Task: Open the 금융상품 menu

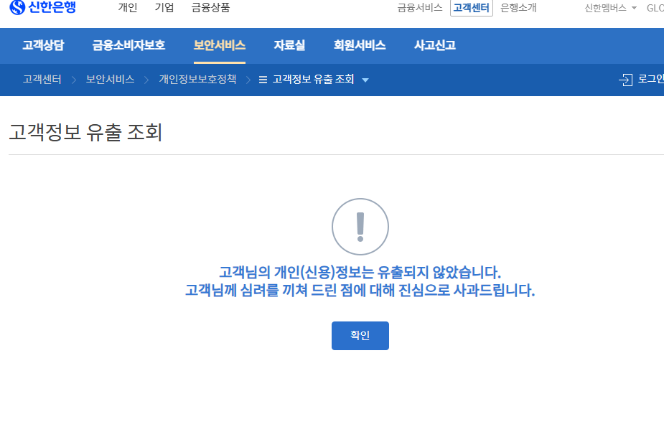Action: [210, 8]
